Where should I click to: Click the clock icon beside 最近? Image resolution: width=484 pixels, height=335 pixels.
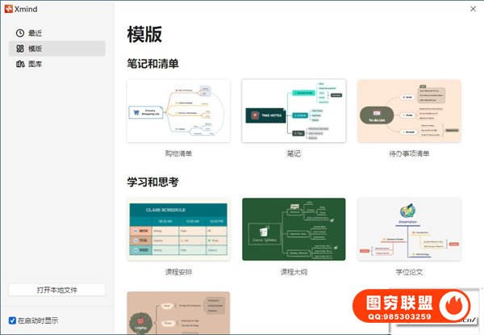[20, 33]
